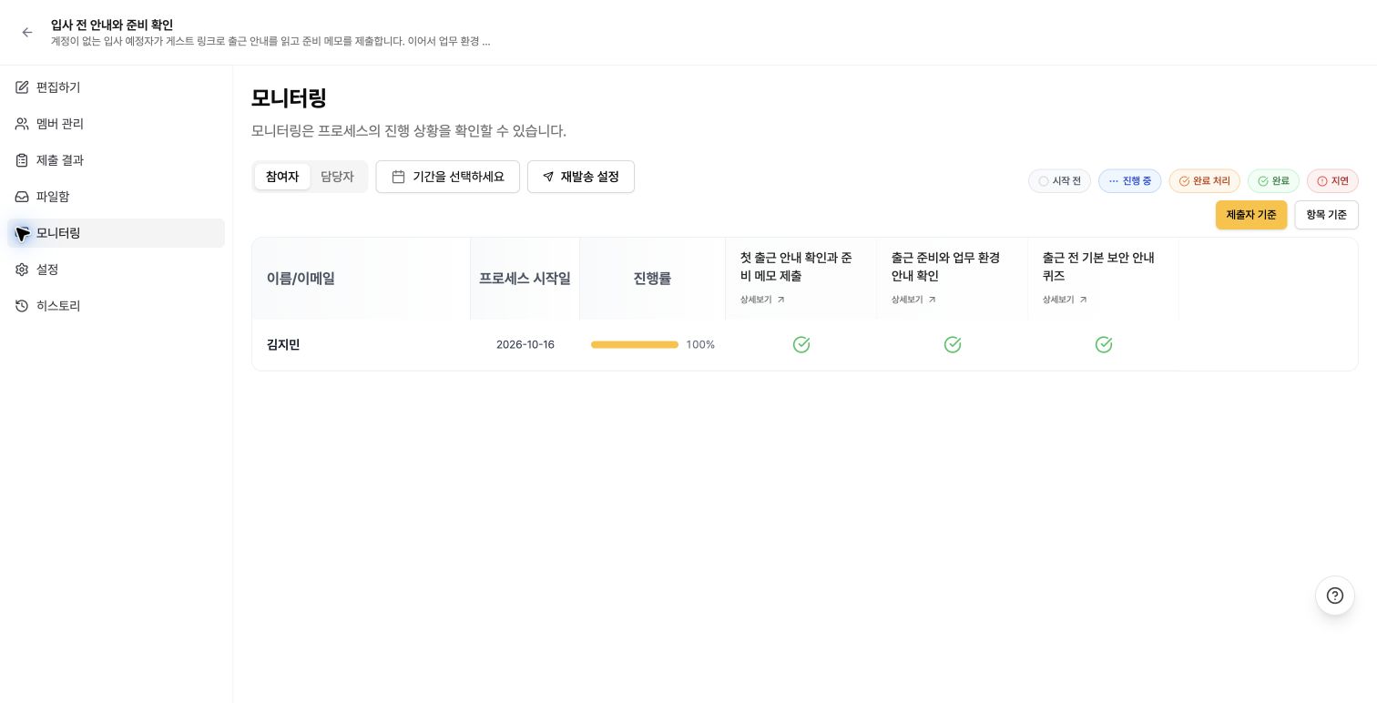Screen dimensions: 1377x703
Task: Click the 설정 gear icon
Action: [22, 270]
